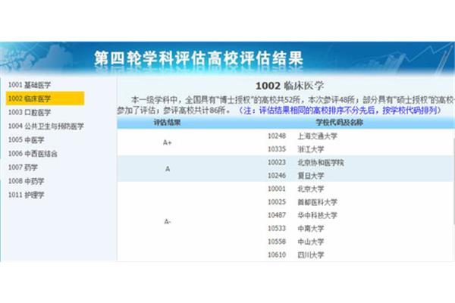Click school code 10335
This screenshot has height=303, width=455.
(x=277, y=149)
